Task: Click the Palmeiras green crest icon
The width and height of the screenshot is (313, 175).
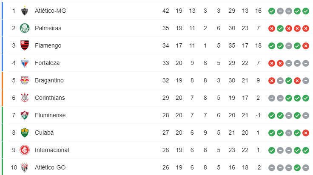Action: tap(25, 28)
